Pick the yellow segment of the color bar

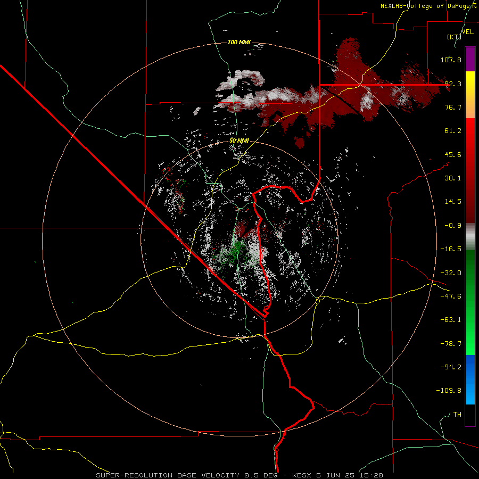pyautogui.click(x=470, y=95)
